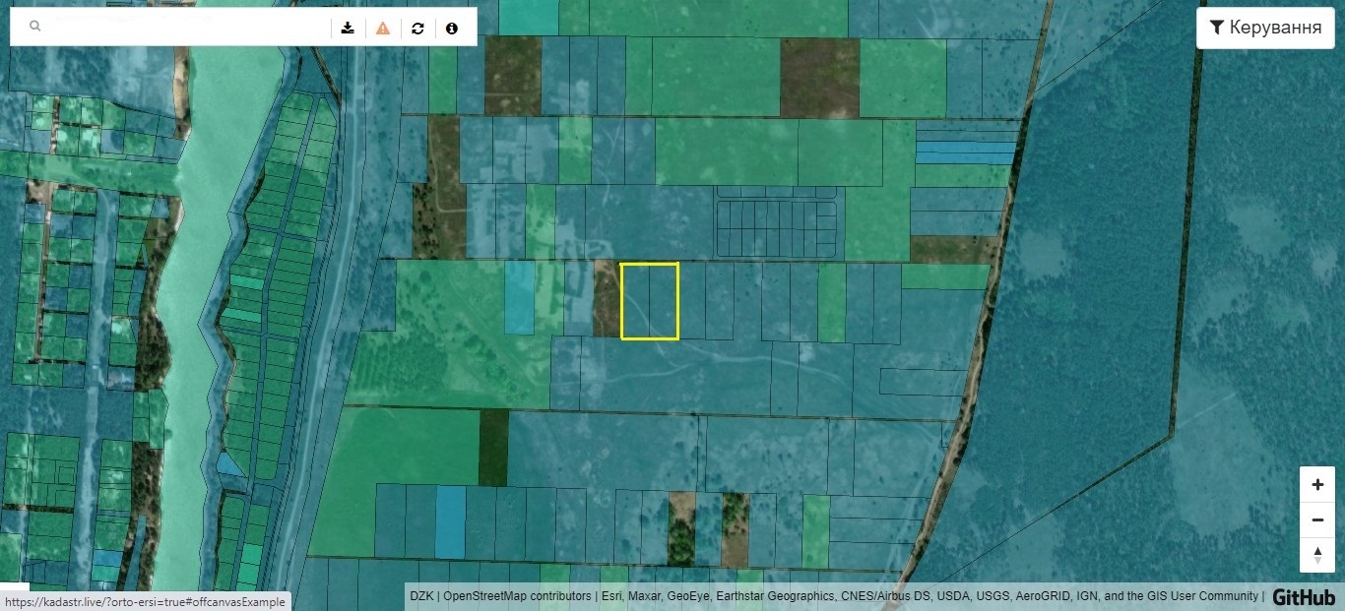Click the light blue parcel left of yellow outline
Viewport: 1345px width, 611px height.
(x=519, y=297)
